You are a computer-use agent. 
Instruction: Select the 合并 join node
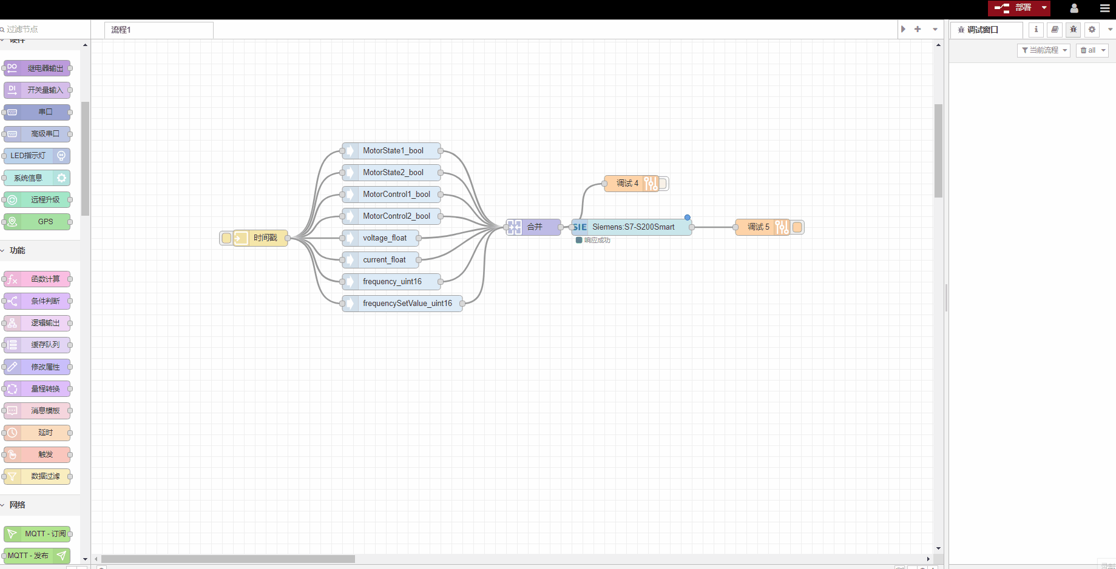(x=533, y=227)
